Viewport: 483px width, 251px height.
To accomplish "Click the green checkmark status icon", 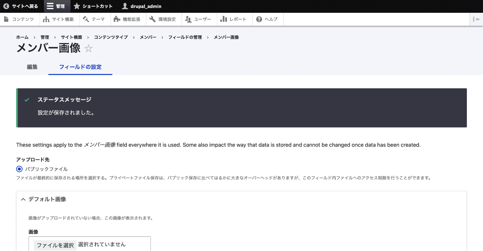I will (27, 100).
